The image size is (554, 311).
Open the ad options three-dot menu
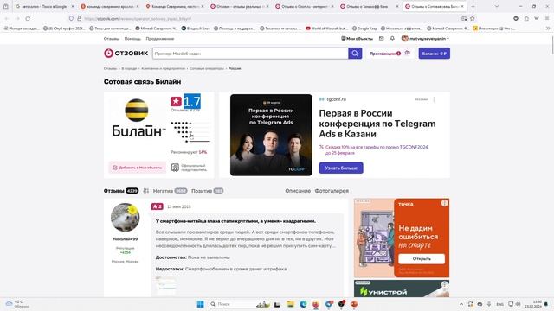pyautogui.click(x=434, y=99)
